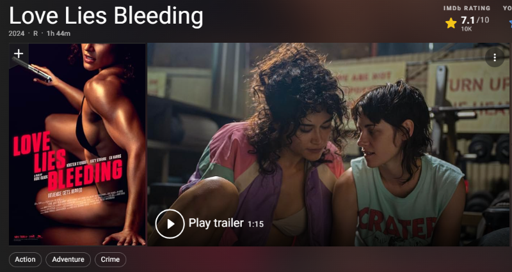Select the Adventure genre chip
The height and width of the screenshot is (272, 512).
68,259
